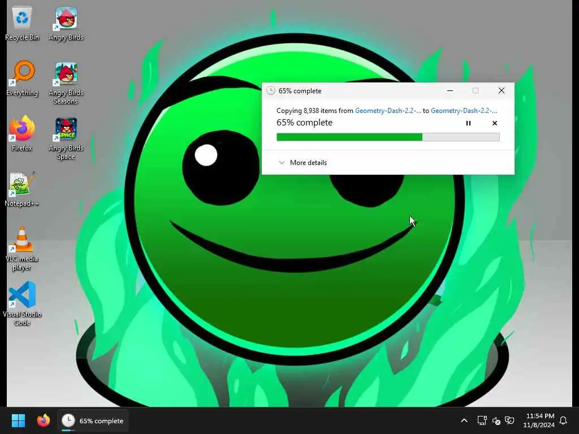Viewport: 579px width, 434px height.
Task: Select the Everything search shortcut
Action: 22,79
